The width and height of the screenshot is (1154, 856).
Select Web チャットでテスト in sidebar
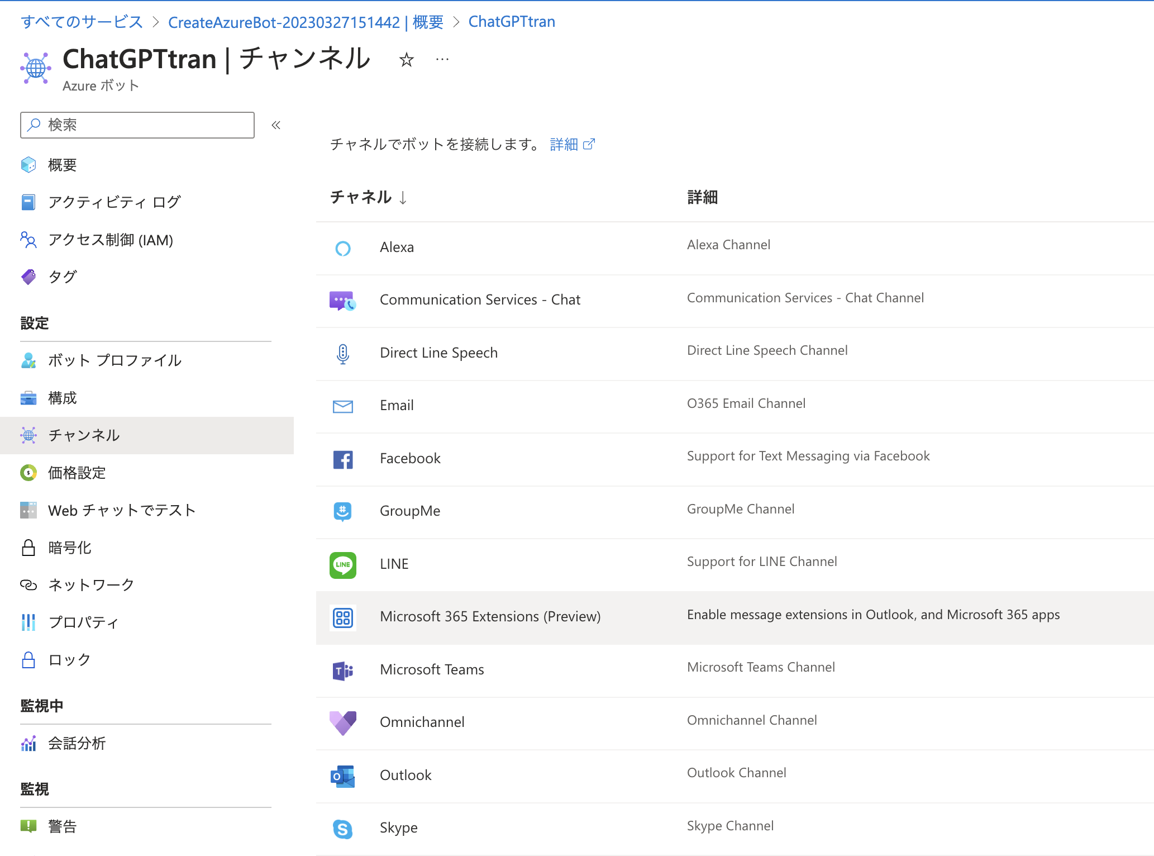click(121, 510)
